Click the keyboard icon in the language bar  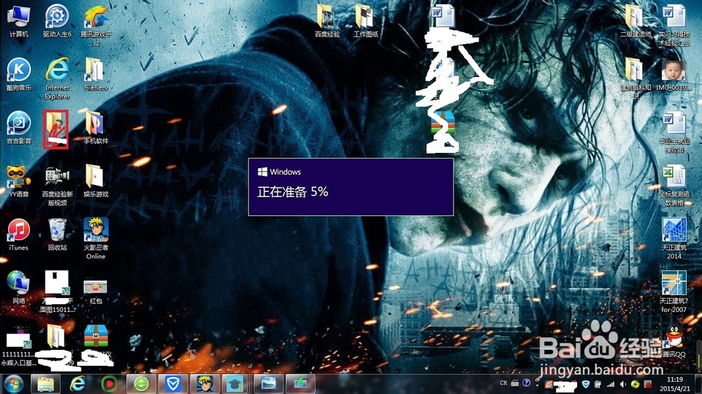[x=515, y=383]
